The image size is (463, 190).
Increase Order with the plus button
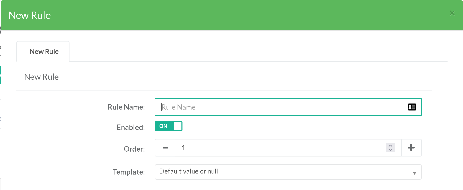point(411,148)
